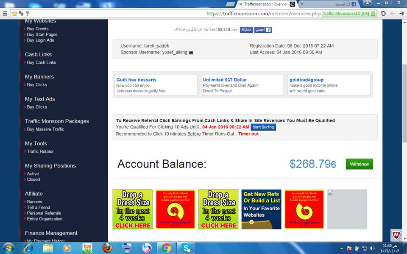Viewport: 407px width, 254px height.
Task: Open the affiliate Banners link
Action: click(x=34, y=202)
